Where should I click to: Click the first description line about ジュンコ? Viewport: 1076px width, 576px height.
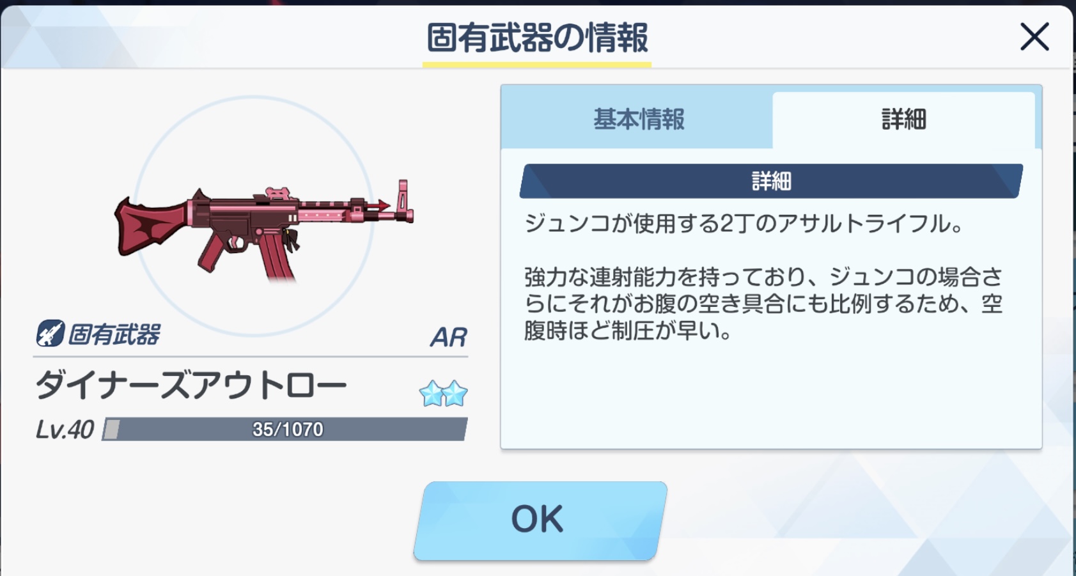tap(744, 224)
